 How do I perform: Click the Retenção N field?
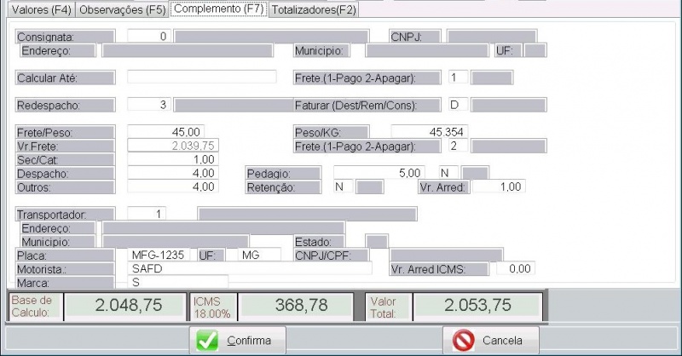coord(343,187)
